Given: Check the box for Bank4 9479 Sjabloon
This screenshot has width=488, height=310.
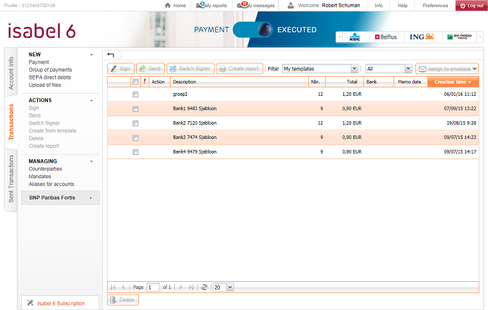Looking at the screenshot, I should [135, 152].
